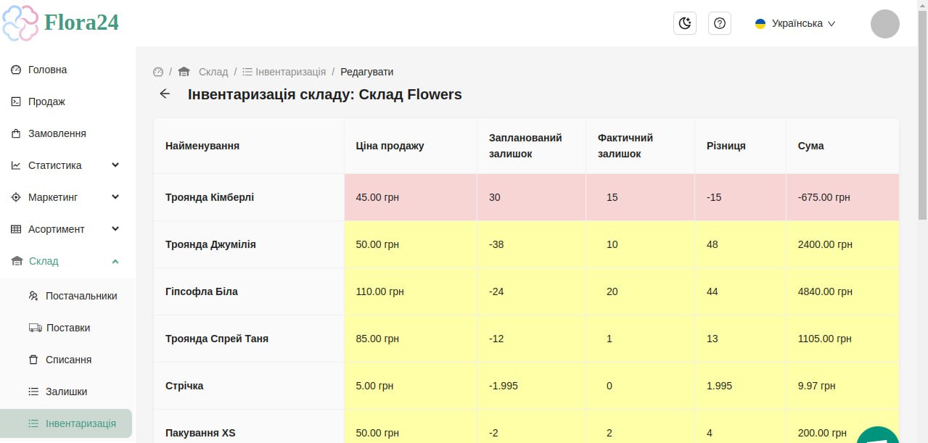Click Редагувати breadcrumb text
Screen dimensions: 928x443
coord(367,72)
